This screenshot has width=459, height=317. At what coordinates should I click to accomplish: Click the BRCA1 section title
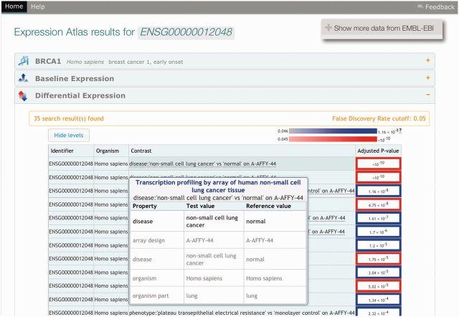coord(48,61)
